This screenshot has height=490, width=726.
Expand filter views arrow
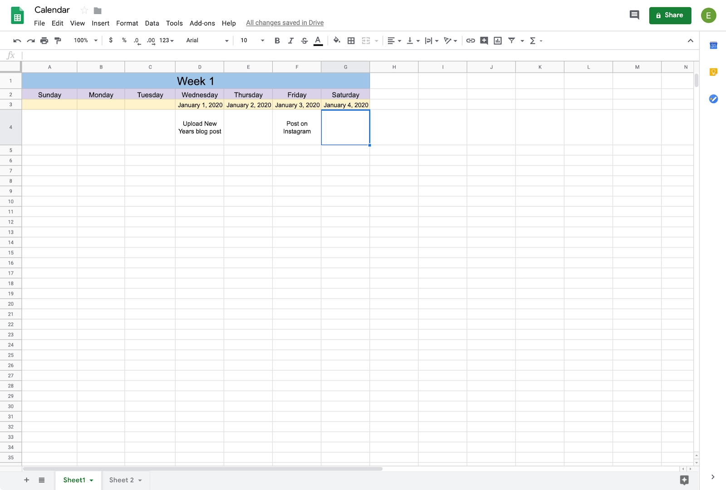tap(522, 41)
